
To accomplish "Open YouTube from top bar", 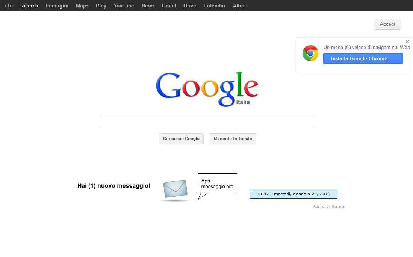I will [x=124, y=6].
